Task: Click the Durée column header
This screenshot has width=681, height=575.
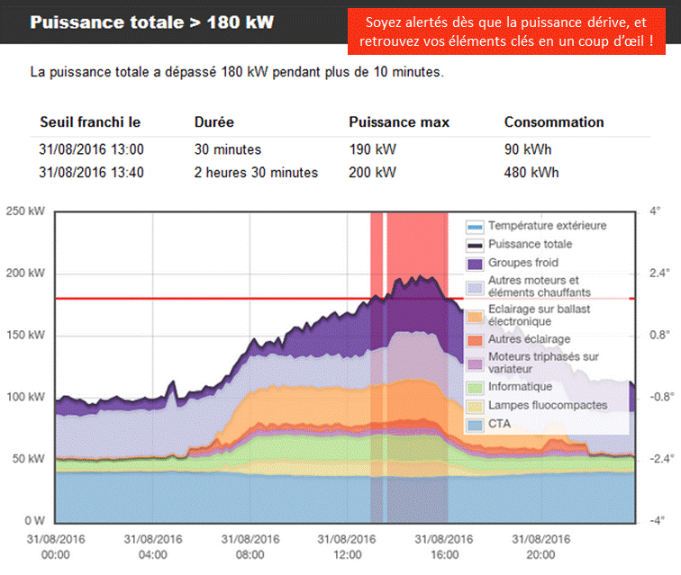Action: click(213, 122)
